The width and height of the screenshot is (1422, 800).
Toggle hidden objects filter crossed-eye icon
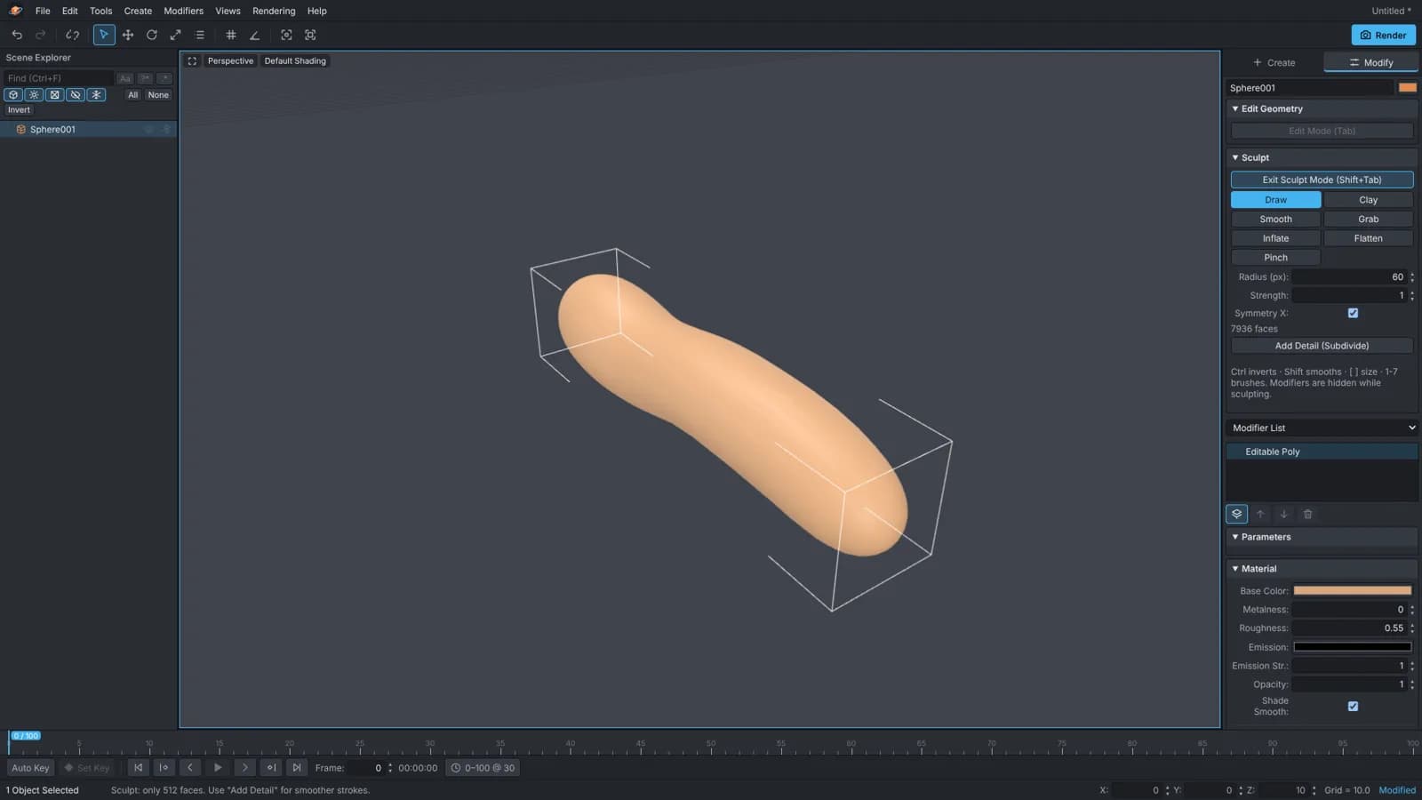[76, 95]
